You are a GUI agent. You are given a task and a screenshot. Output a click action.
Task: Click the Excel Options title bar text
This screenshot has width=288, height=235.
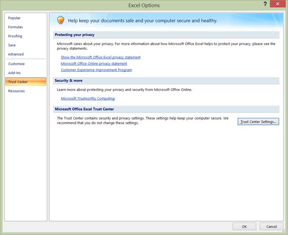tap(144, 5)
